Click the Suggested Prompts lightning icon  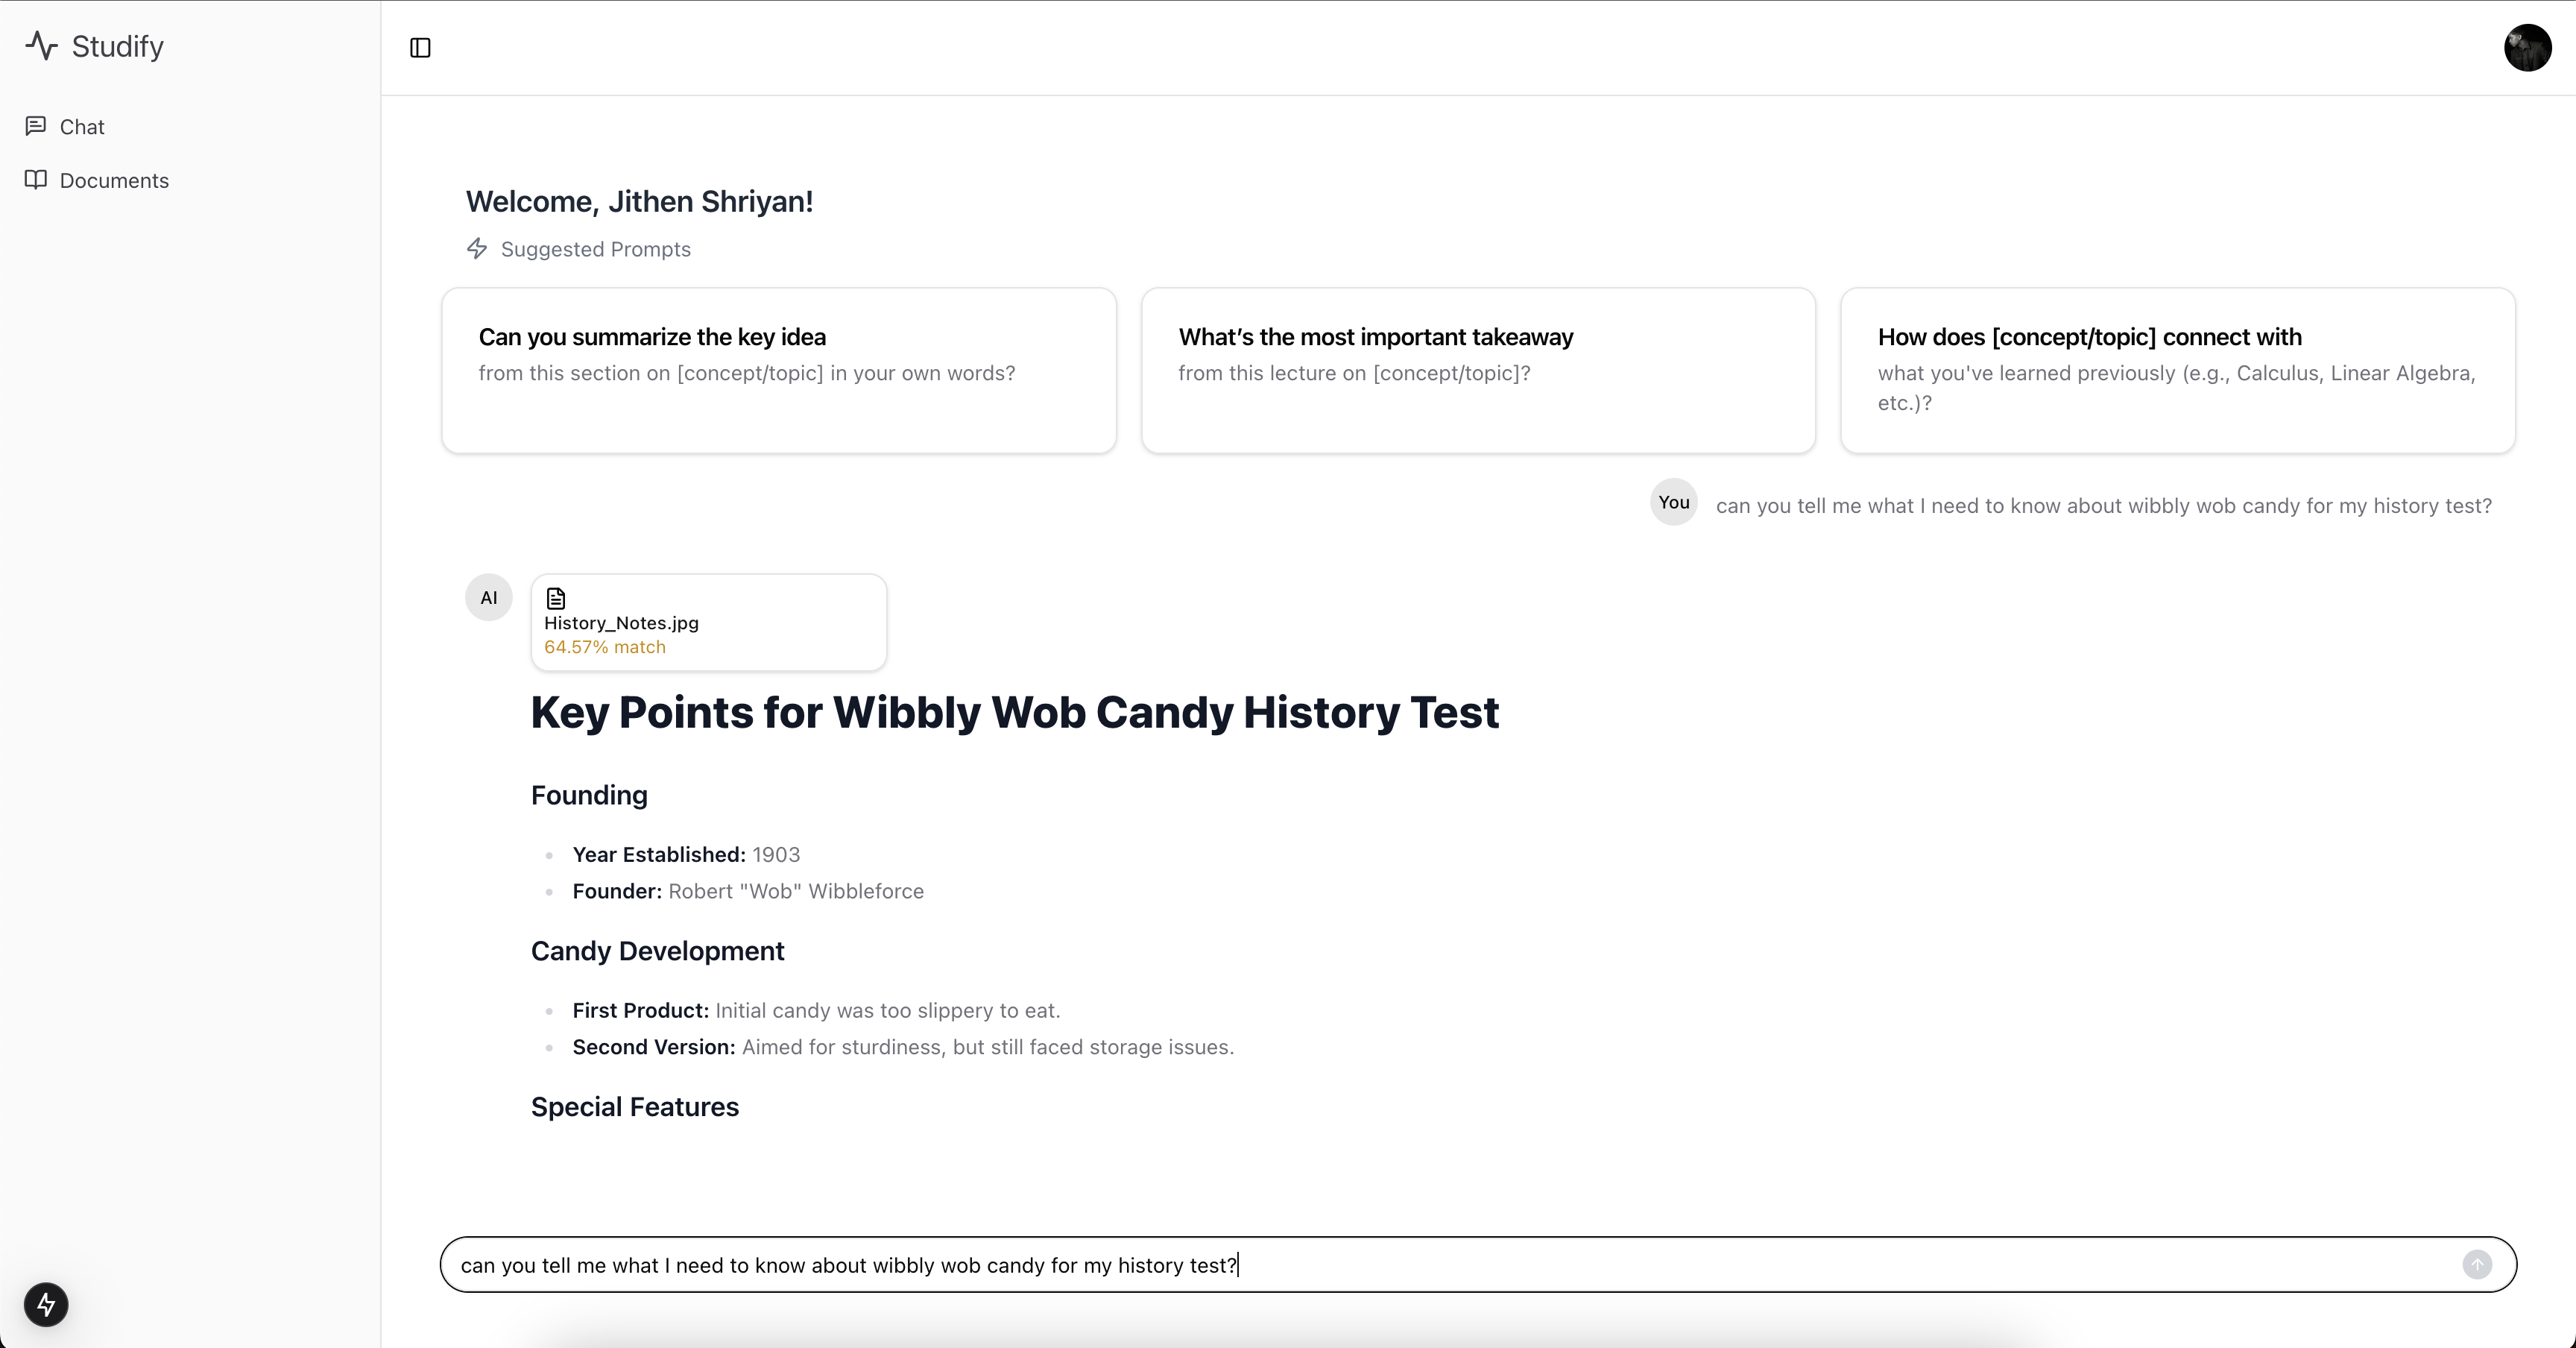[x=477, y=248]
